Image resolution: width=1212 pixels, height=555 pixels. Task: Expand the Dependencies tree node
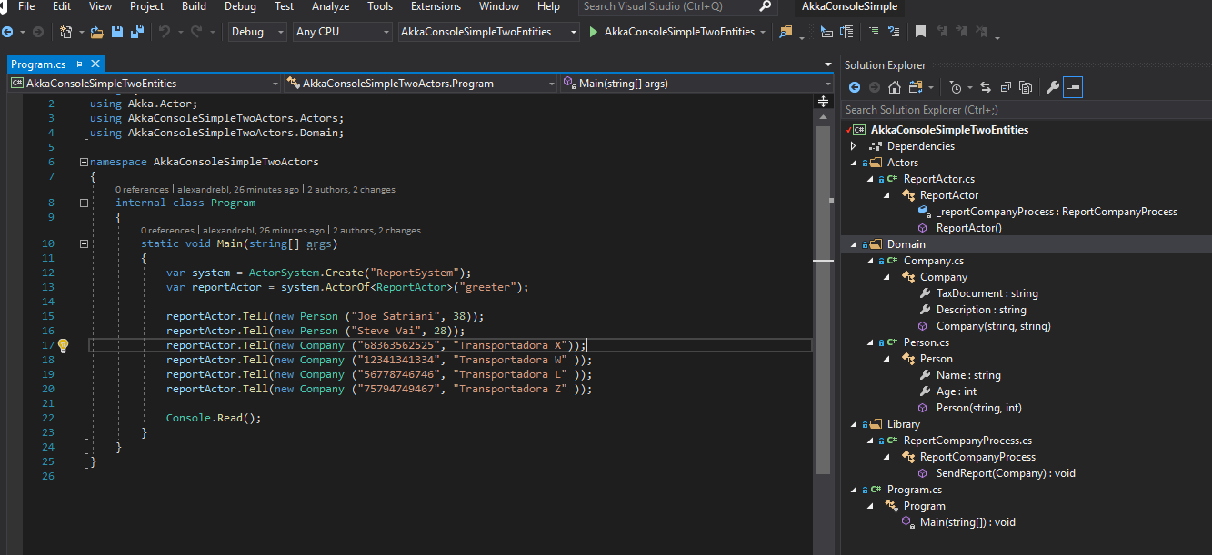point(854,146)
